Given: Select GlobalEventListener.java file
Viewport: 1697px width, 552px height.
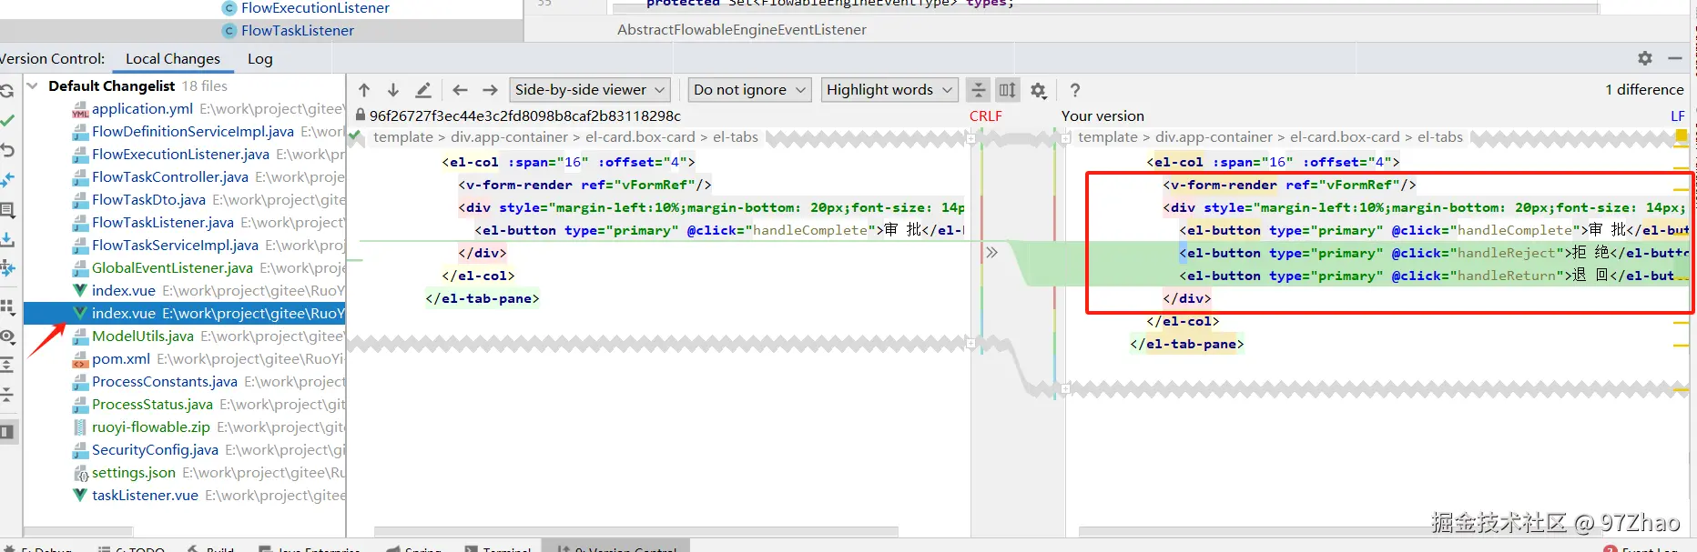Looking at the screenshot, I should pyautogui.click(x=185, y=267).
